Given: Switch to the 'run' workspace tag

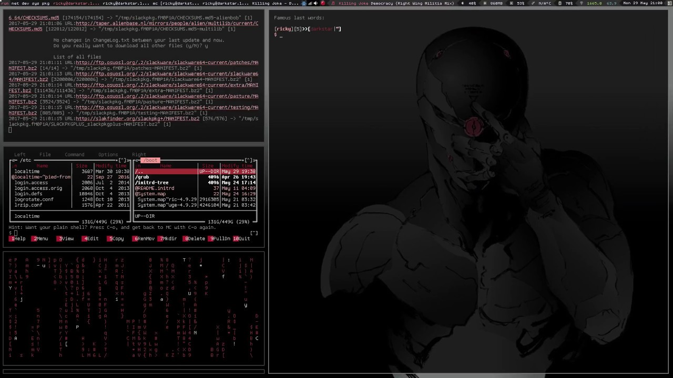Looking at the screenshot, I should pyautogui.click(x=5, y=3).
